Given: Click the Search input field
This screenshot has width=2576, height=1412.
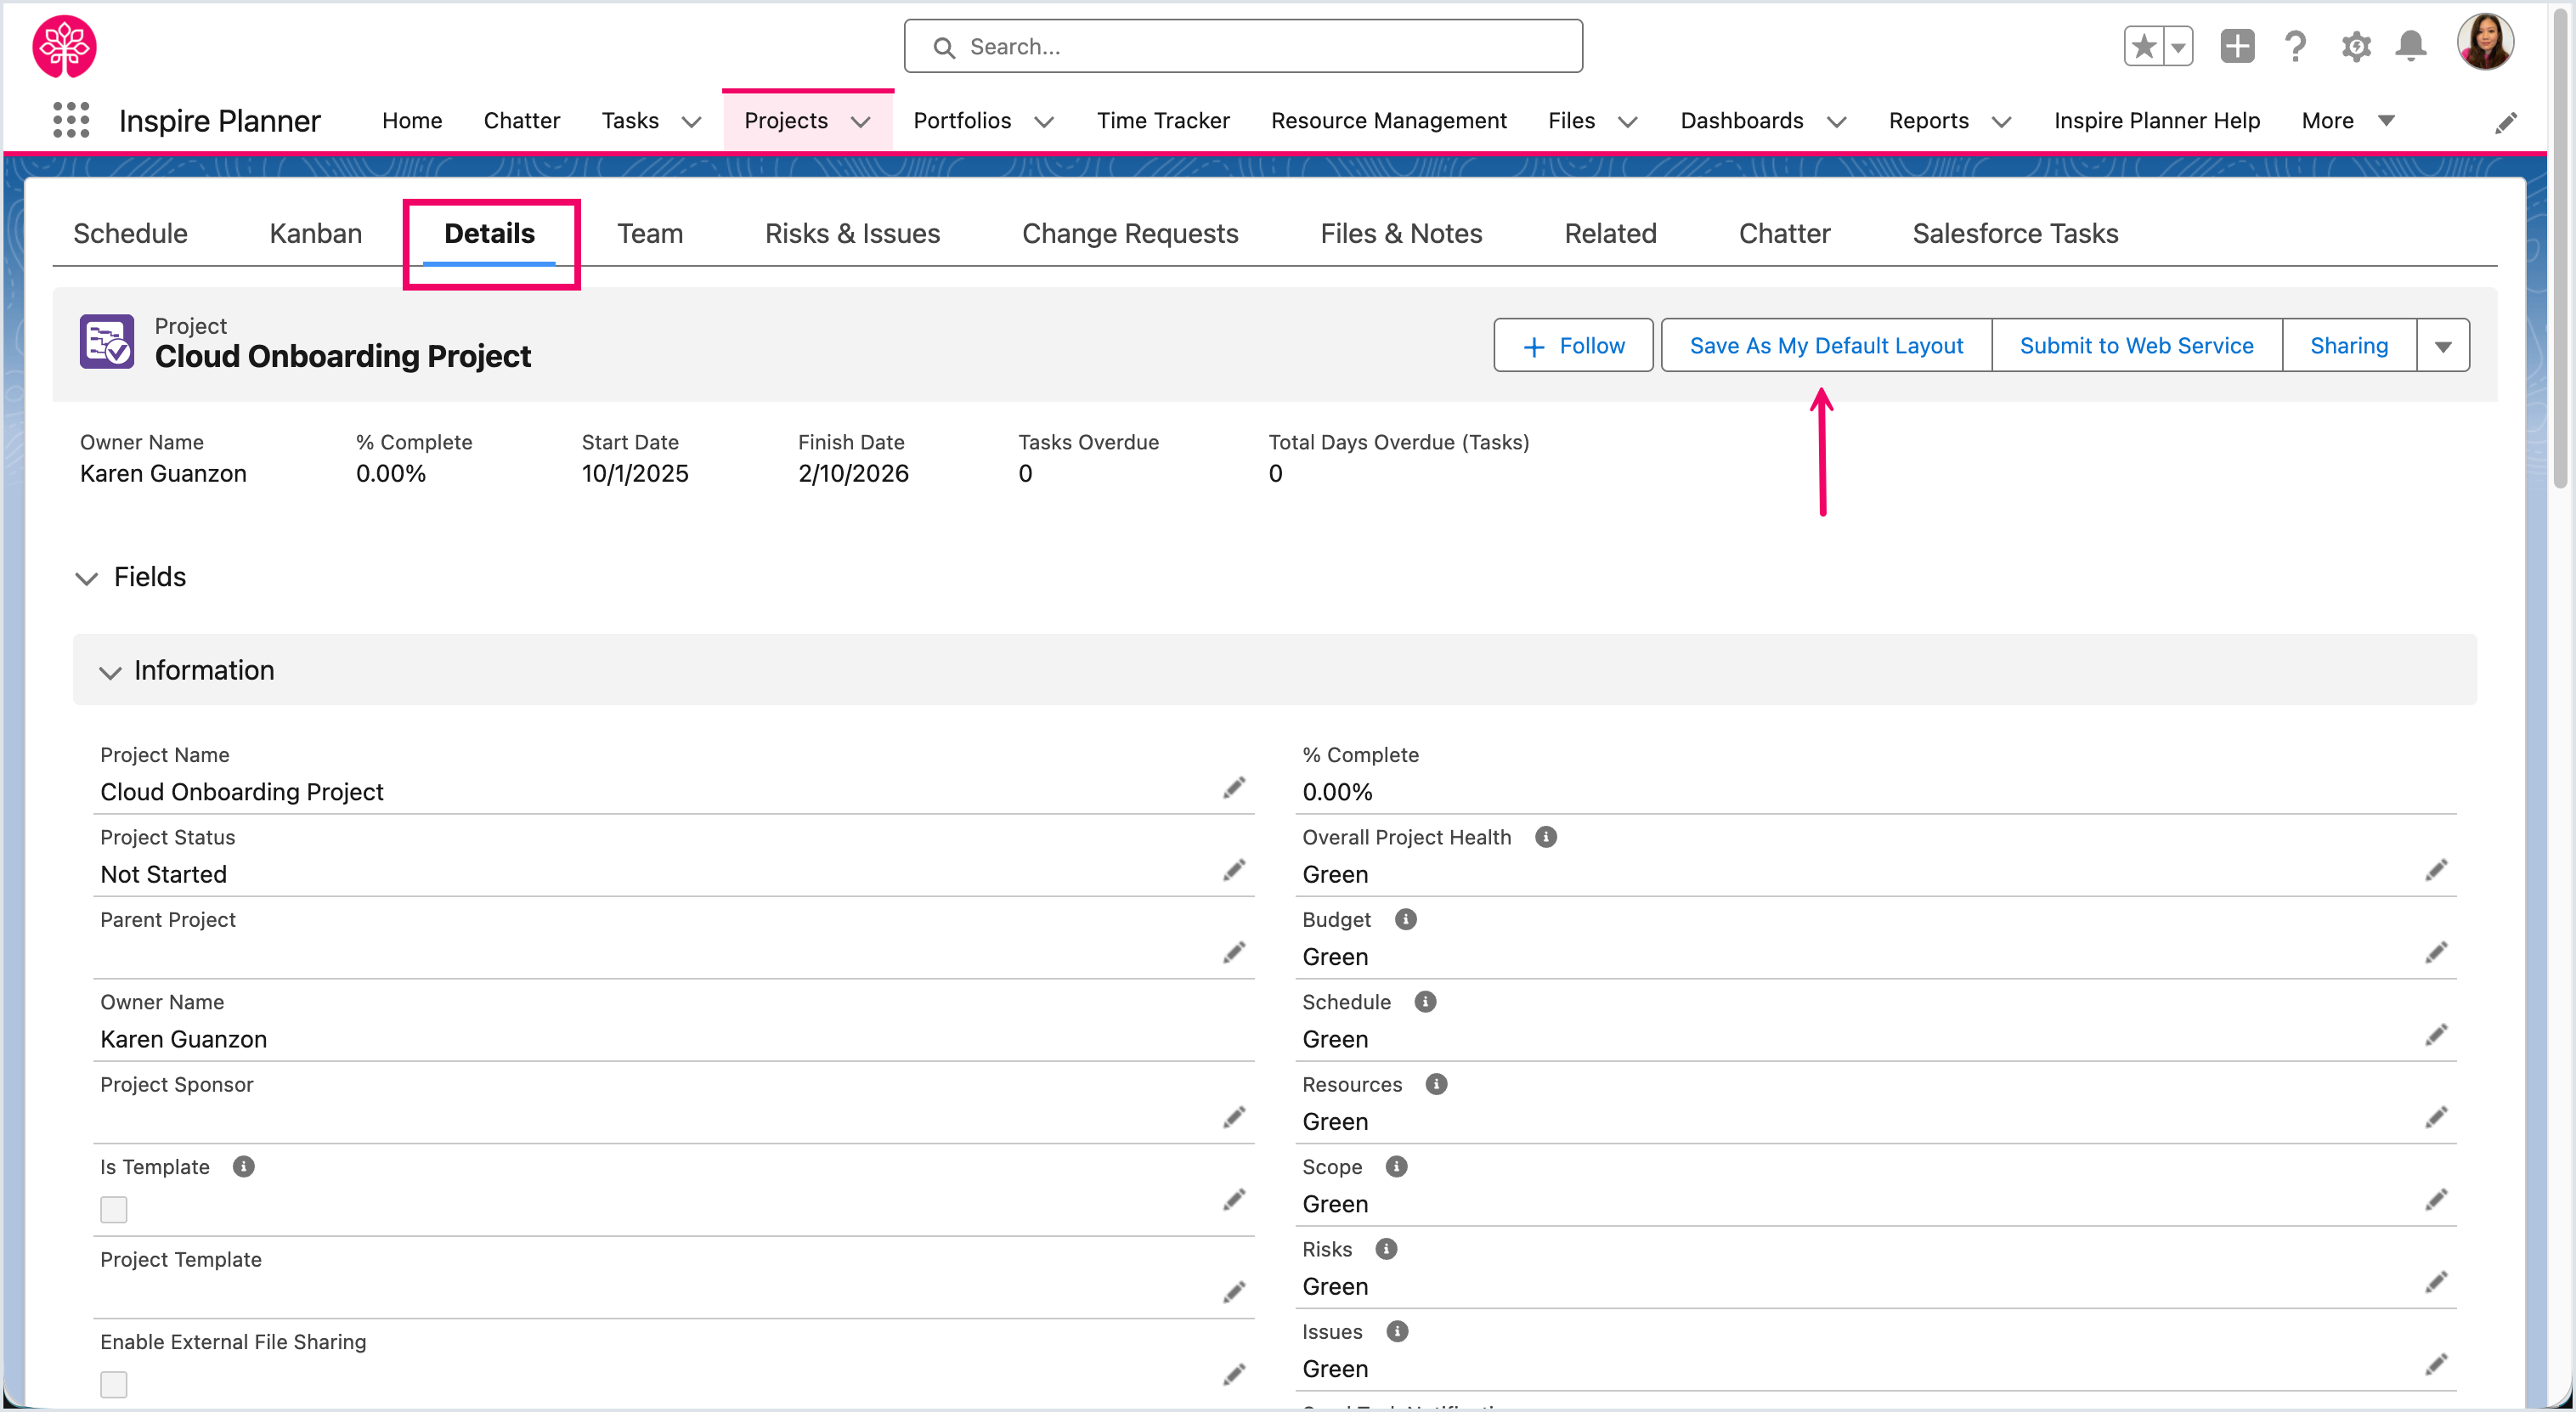Looking at the screenshot, I should click(x=1242, y=46).
